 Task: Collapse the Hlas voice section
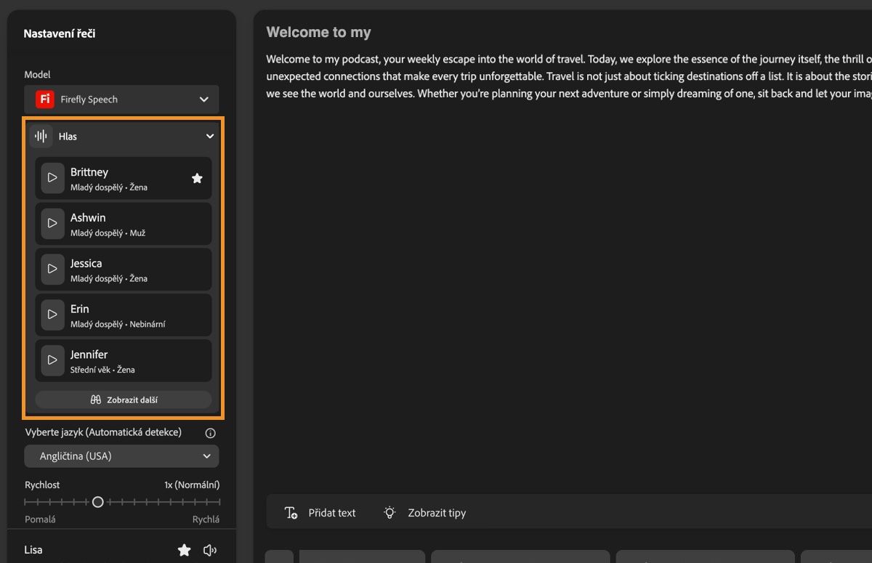[x=210, y=136]
